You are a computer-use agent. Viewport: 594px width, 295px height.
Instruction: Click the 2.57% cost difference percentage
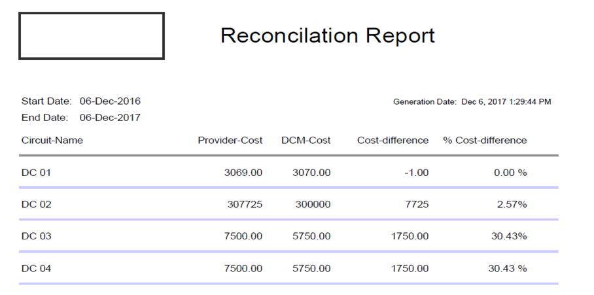pyautogui.click(x=512, y=204)
